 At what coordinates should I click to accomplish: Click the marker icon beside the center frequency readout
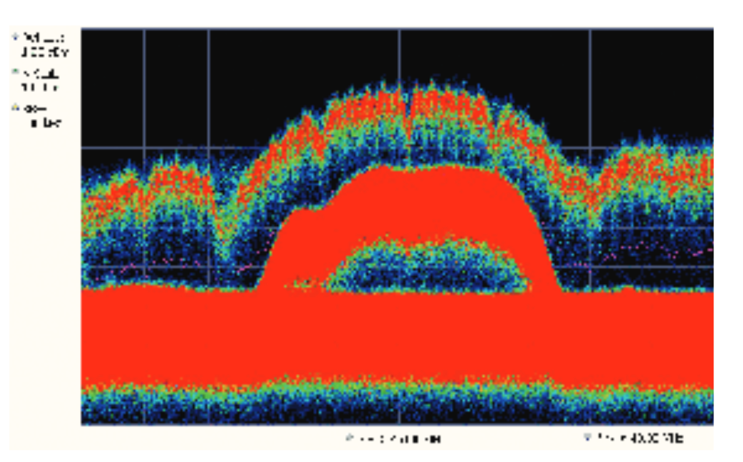[x=348, y=436]
